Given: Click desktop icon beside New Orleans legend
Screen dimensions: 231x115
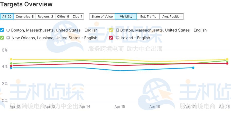Looking at the screenshot, I should click(x=8, y=38).
